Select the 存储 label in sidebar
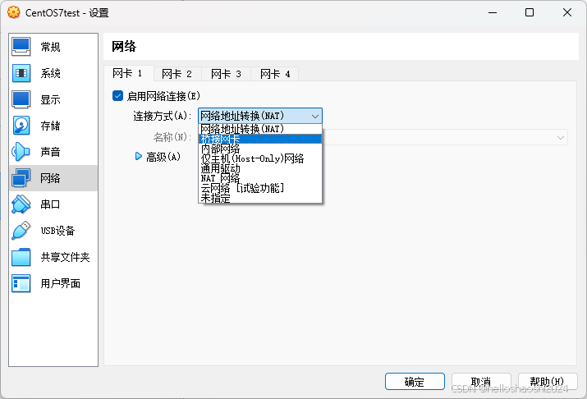This screenshot has height=399, width=587. coord(51,126)
